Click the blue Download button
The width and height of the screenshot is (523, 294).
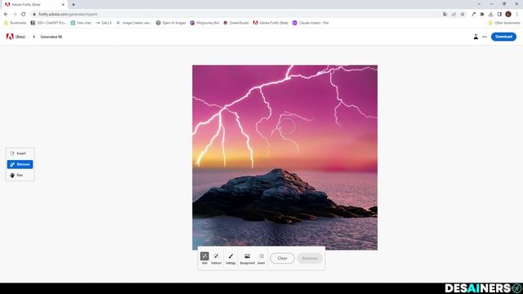503,37
